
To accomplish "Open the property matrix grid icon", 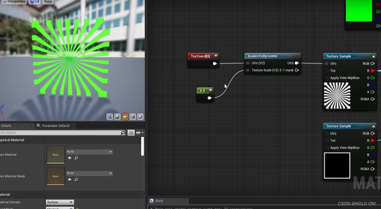I will pos(131,132).
